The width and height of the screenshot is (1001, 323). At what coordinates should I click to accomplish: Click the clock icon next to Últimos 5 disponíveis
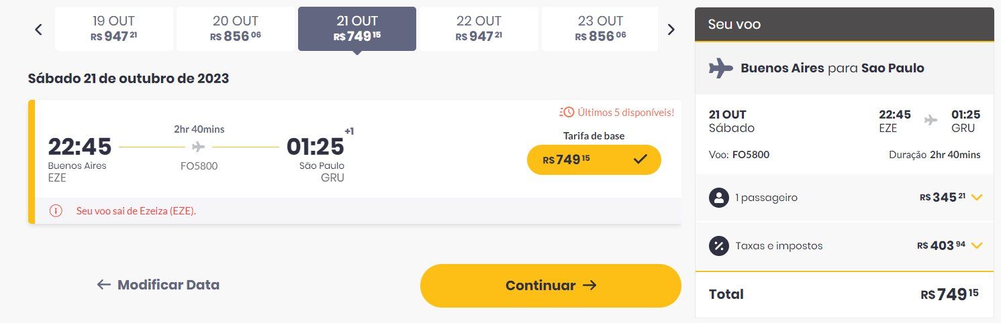click(x=567, y=112)
